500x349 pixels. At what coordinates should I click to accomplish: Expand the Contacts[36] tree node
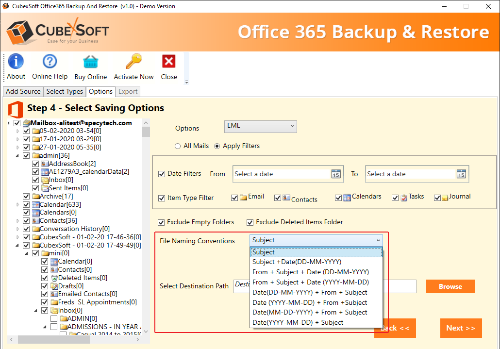click(17, 220)
